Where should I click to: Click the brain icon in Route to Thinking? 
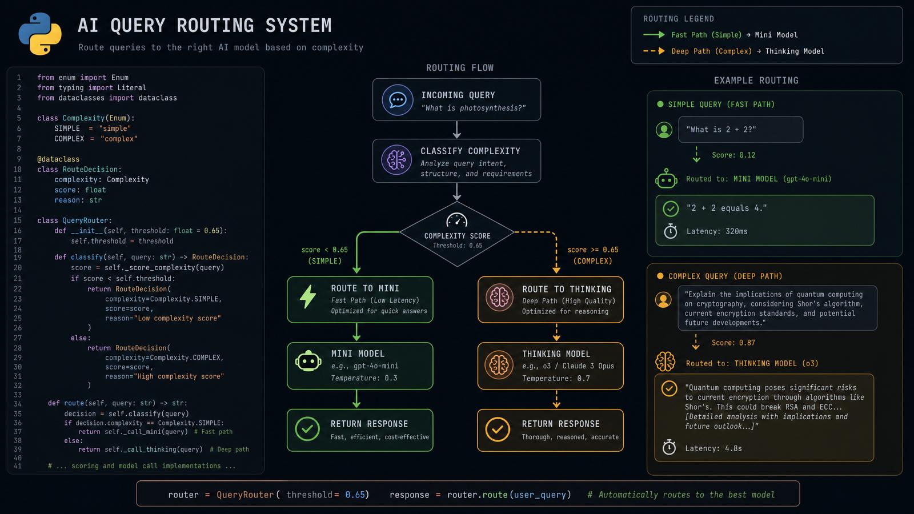(x=500, y=297)
